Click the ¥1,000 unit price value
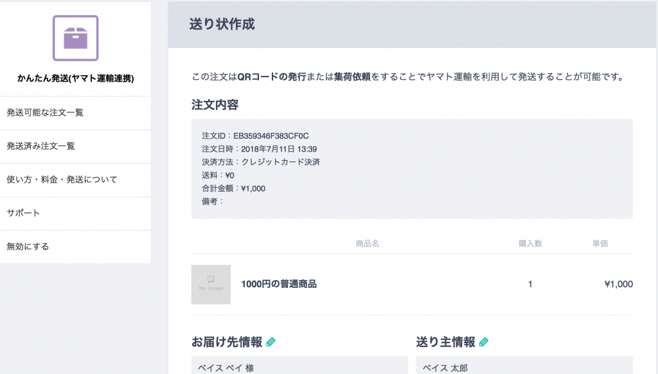Viewport: 658px width, 374px height. tap(619, 284)
